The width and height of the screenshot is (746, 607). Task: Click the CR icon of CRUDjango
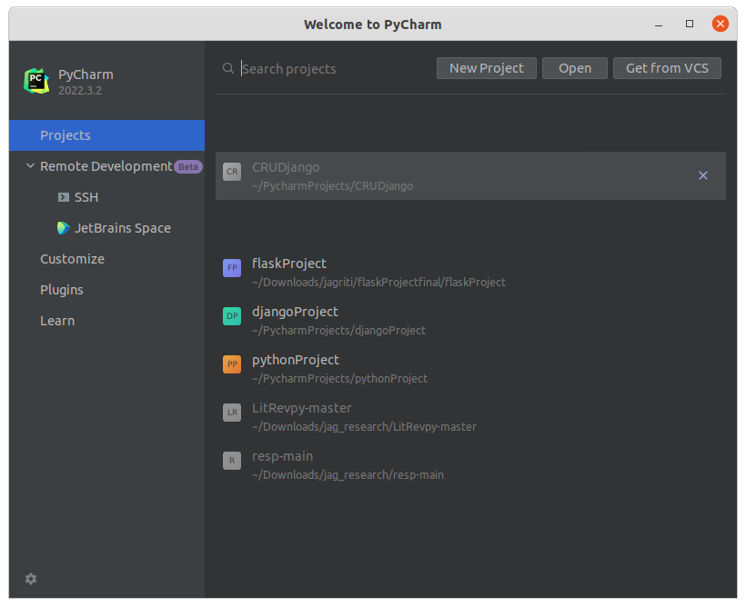coord(232,172)
